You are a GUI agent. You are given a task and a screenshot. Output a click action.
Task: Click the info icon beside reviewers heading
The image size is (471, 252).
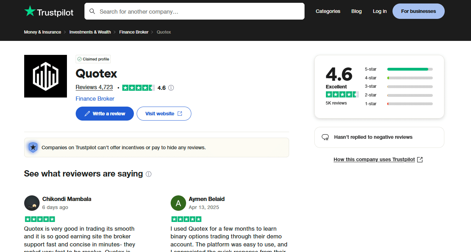point(149,174)
